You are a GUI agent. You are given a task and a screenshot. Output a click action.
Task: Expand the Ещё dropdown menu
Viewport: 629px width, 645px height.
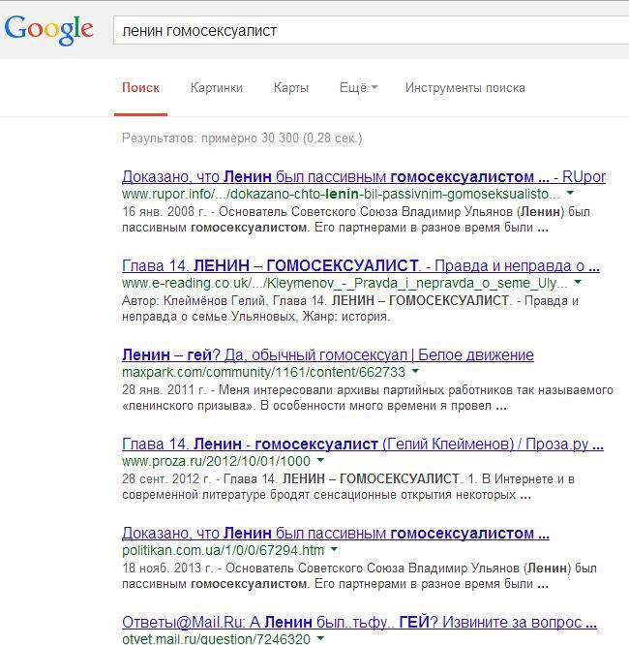[x=358, y=88]
